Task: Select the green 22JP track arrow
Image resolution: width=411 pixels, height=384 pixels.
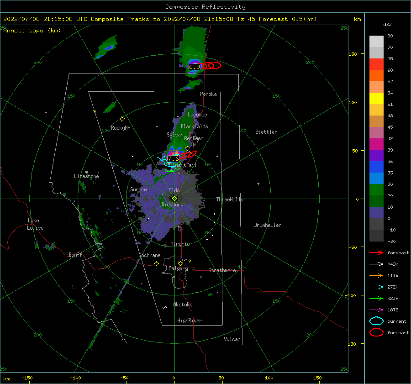Action: point(376,298)
